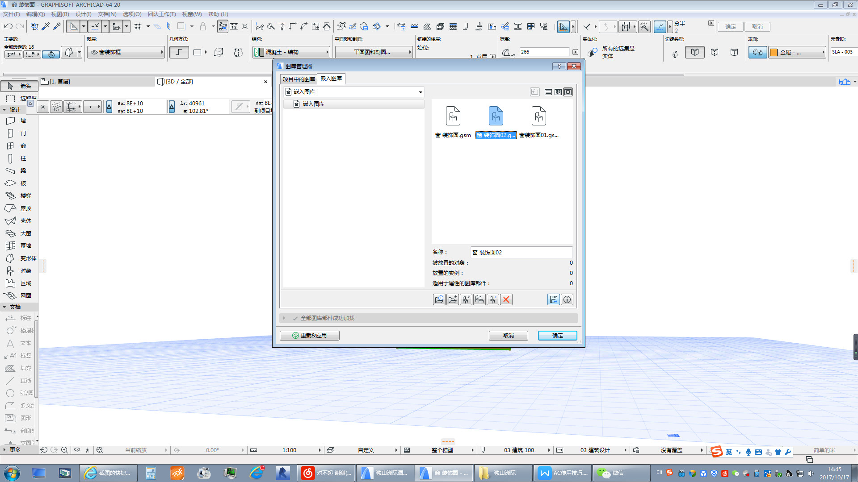Expand the 全部图库部件成功加载 status row
This screenshot has height=482, width=858.
click(x=429, y=318)
